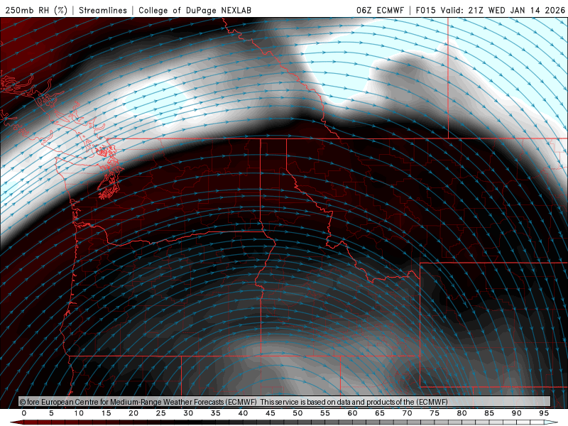Select the "20" scale value
Screen dimensions: 568x426
pyautogui.click(x=133, y=413)
